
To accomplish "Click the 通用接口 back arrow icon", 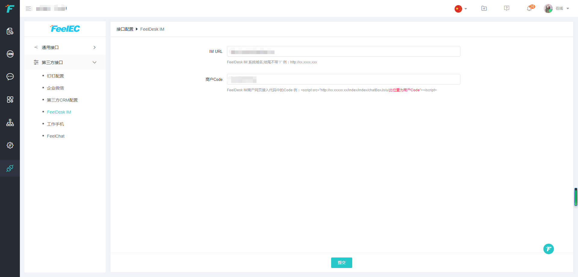I will coord(36,47).
